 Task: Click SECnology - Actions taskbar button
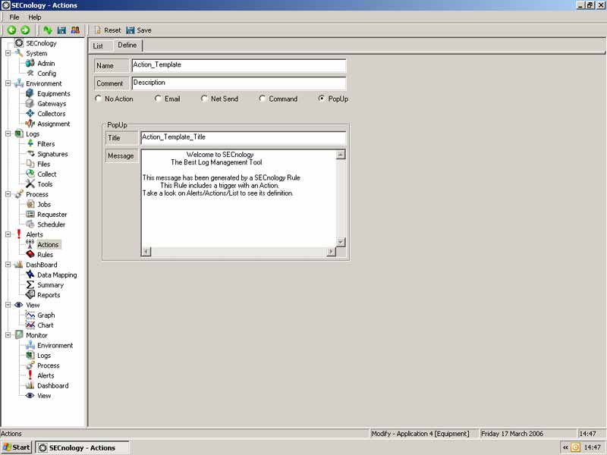[x=83, y=447]
